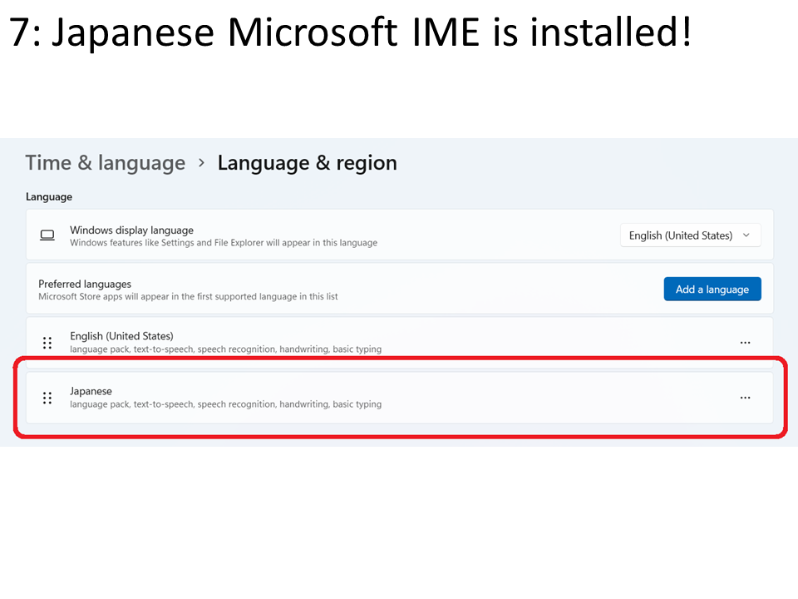798x599 pixels.
Task: Open the Windows display language dropdown
Action: [690, 235]
